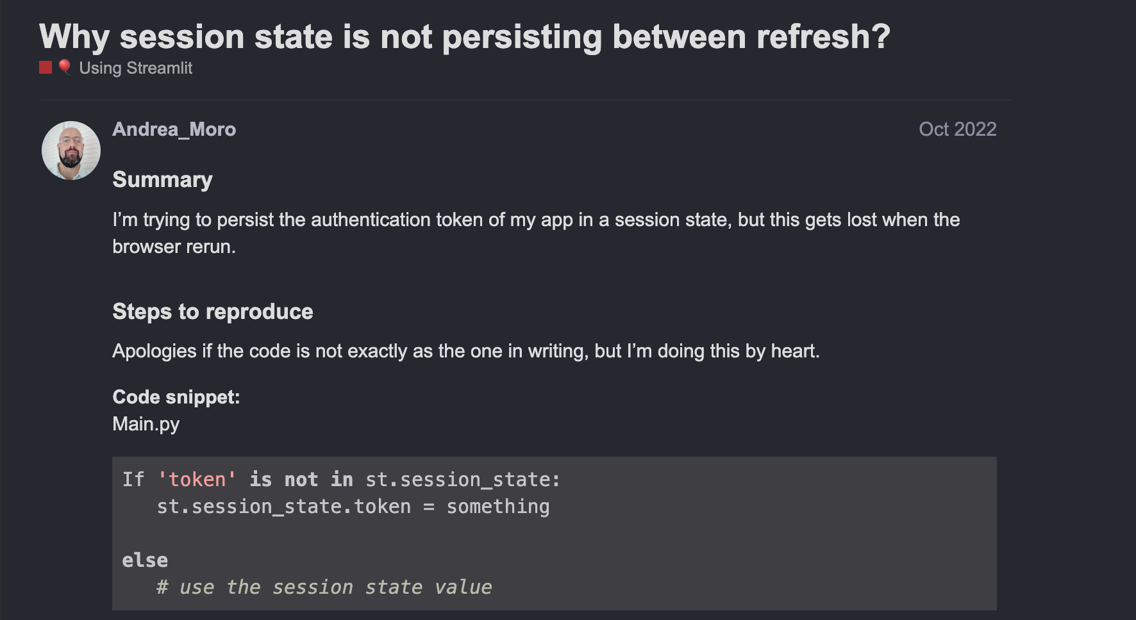Click the Andrea_Moro username link
Image resolution: width=1136 pixels, height=620 pixels.
click(174, 129)
